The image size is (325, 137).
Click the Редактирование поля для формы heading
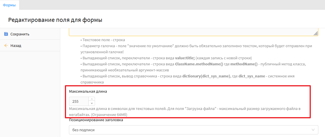(55, 20)
